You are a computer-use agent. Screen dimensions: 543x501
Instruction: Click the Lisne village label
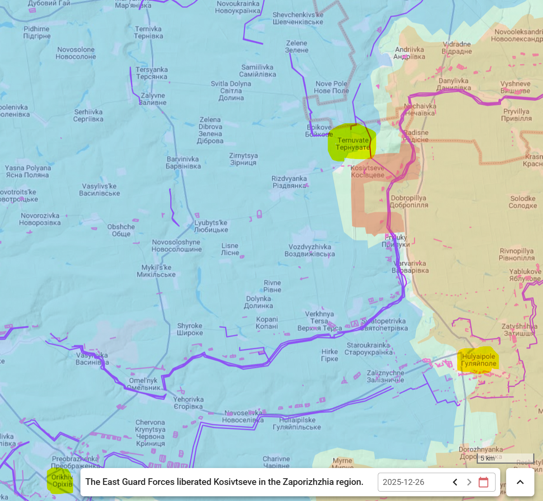pyautogui.click(x=230, y=249)
